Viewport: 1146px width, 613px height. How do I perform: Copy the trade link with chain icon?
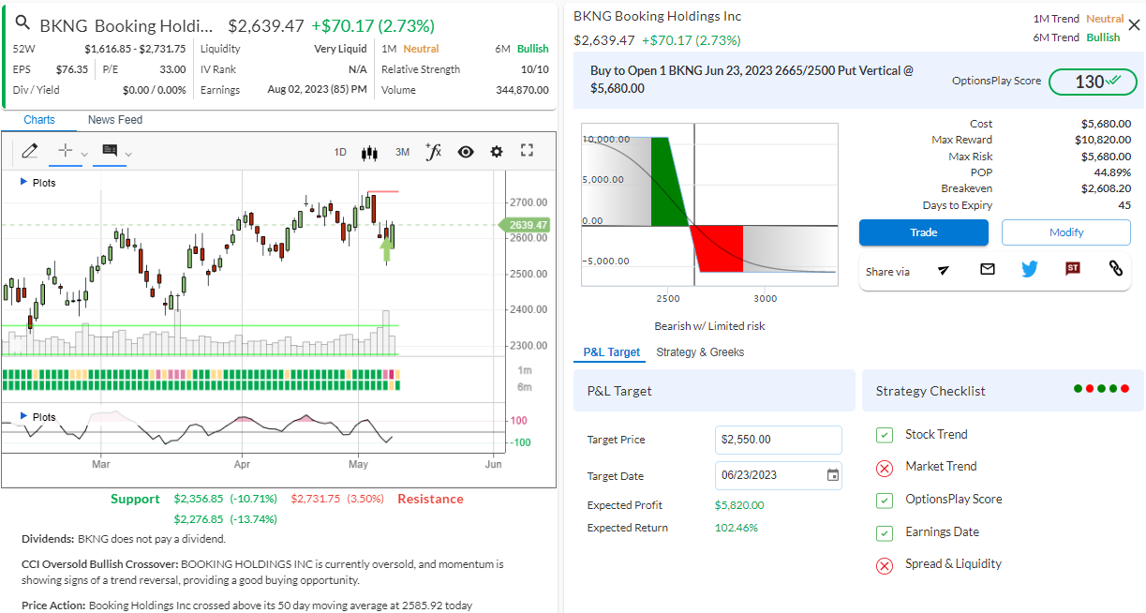click(1115, 268)
